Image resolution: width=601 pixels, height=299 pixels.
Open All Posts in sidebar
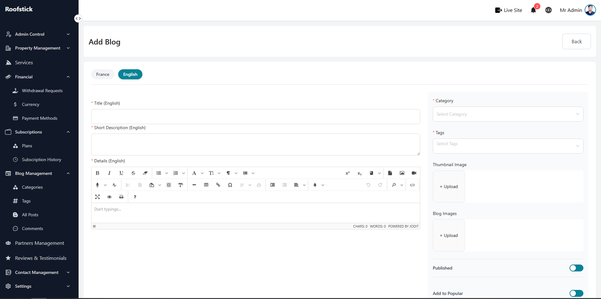click(30, 215)
